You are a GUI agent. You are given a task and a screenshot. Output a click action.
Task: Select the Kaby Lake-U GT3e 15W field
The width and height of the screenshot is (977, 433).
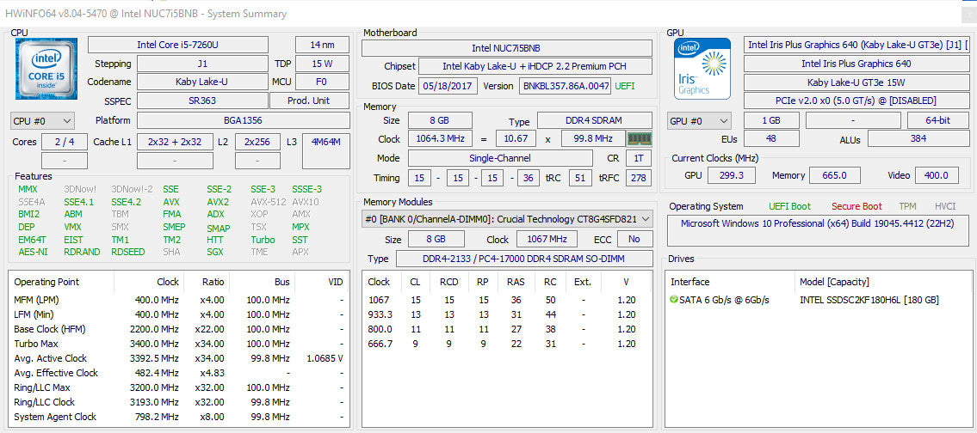tap(856, 82)
